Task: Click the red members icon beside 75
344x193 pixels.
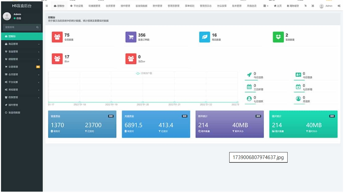Action: click(57, 37)
